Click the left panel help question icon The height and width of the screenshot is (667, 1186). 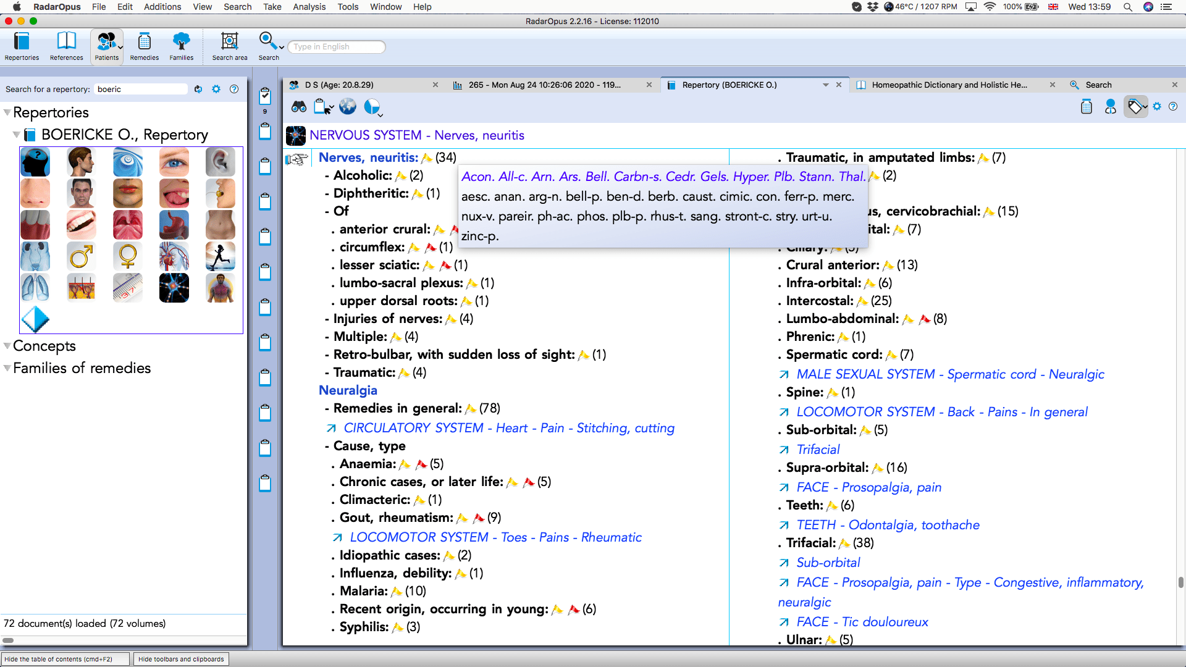click(x=234, y=89)
